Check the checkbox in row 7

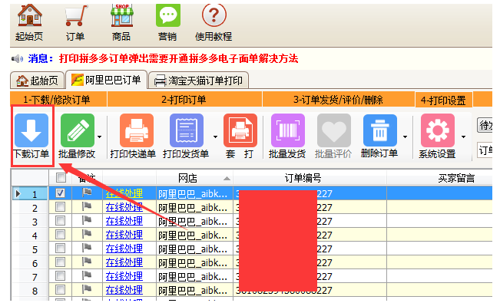[60, 276]
